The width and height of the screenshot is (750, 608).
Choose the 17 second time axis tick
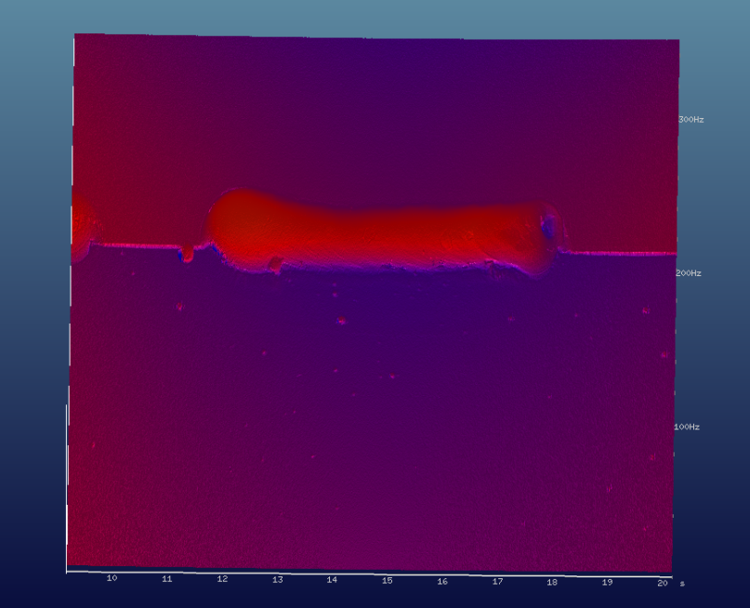497,582
